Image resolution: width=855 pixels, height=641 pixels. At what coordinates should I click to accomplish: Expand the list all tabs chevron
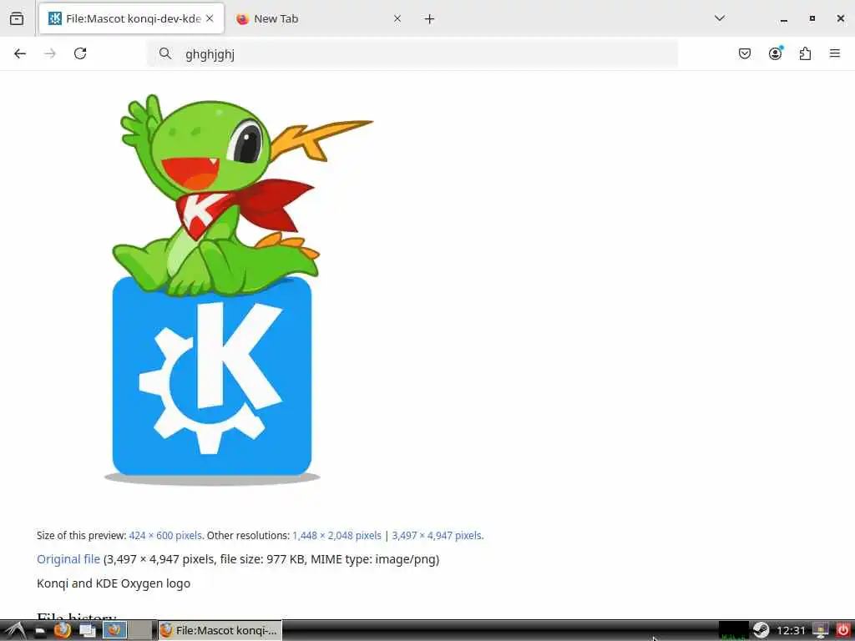pos(720,18)
